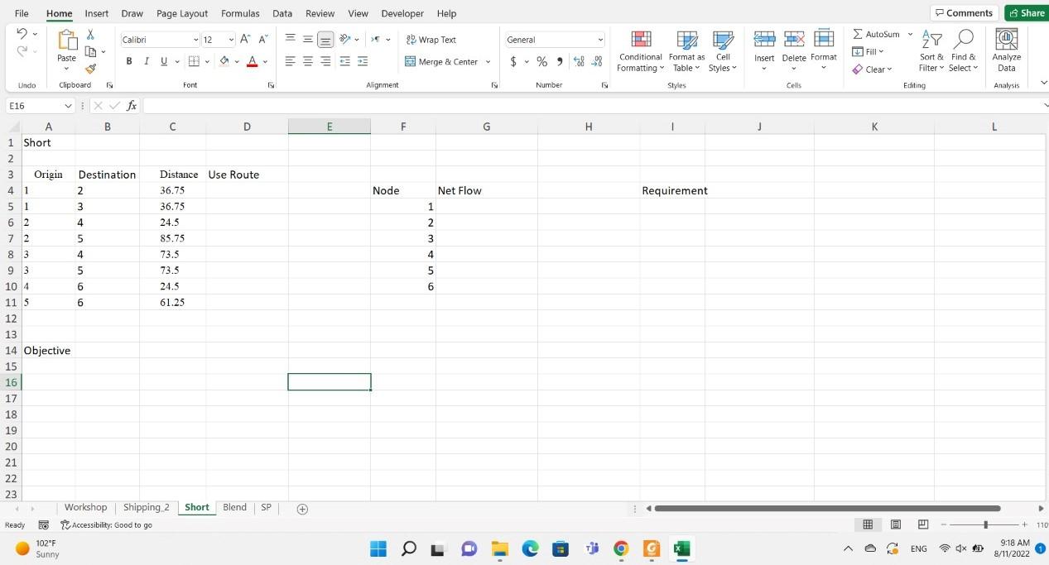This screenshot has height=565, width=1049.
Task: Click the Increase Font Size icon
Action: [247, 40]
